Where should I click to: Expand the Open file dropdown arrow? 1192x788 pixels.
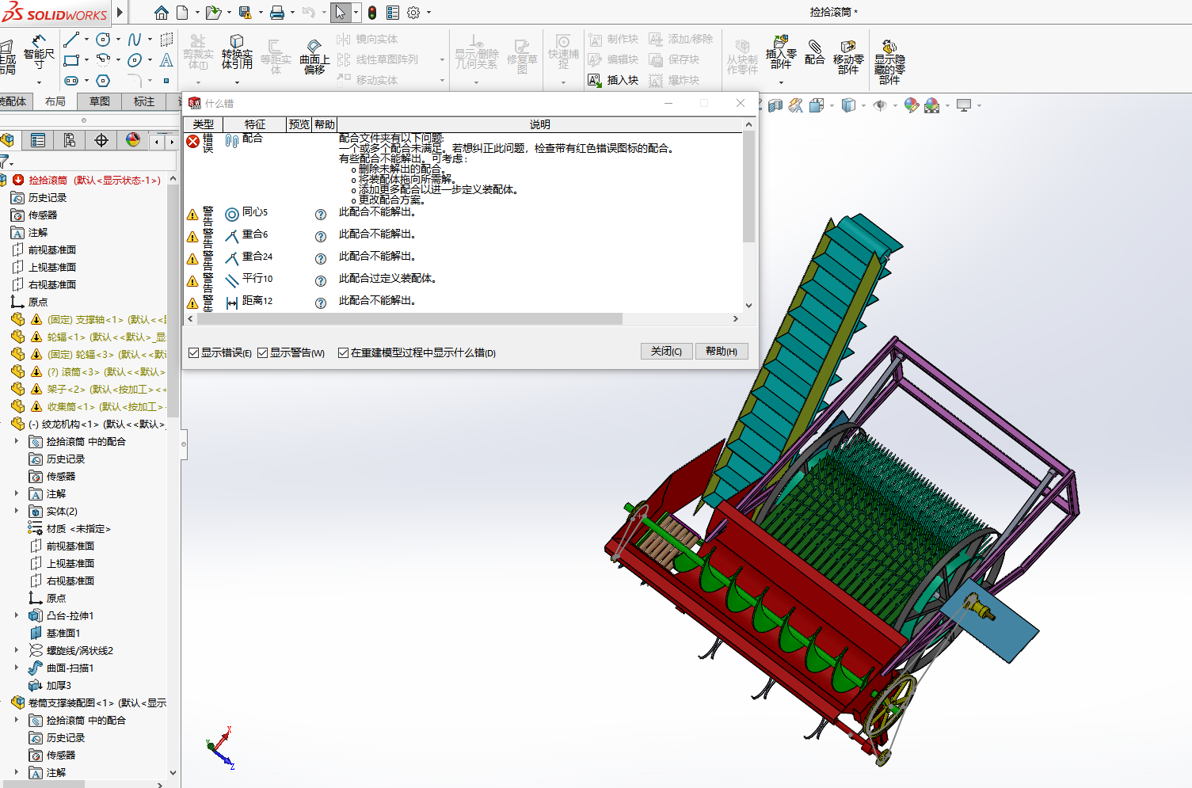coord(229,13)
